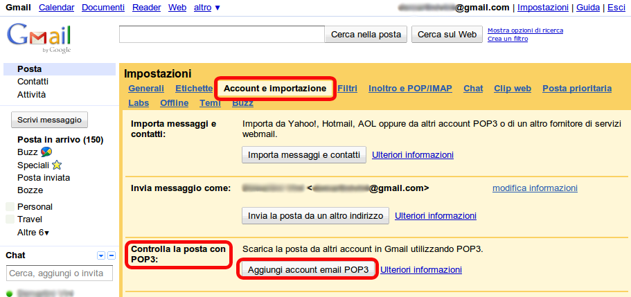Open the Labs settings tab
This screenshot has height=297, width=631.
tap(139, 103)
